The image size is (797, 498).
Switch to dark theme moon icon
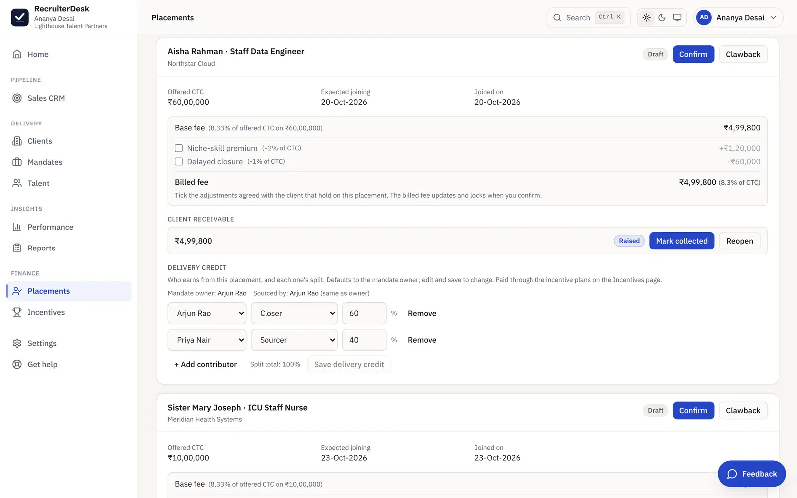662,18
